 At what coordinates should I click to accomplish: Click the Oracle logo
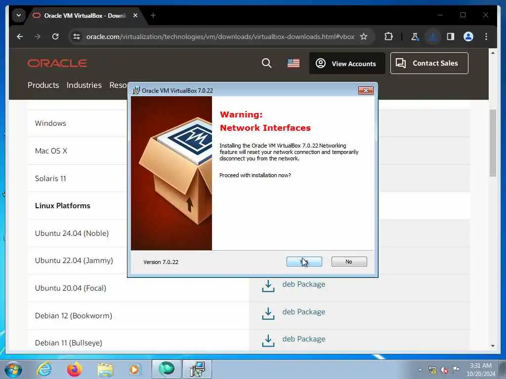pyautogui.click(x=57, y=63)
